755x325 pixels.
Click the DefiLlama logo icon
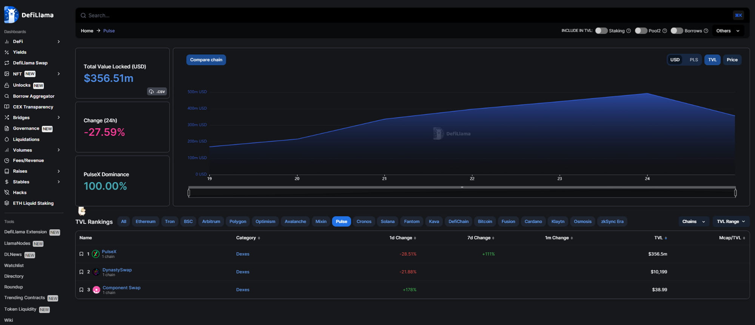(11, 15)
